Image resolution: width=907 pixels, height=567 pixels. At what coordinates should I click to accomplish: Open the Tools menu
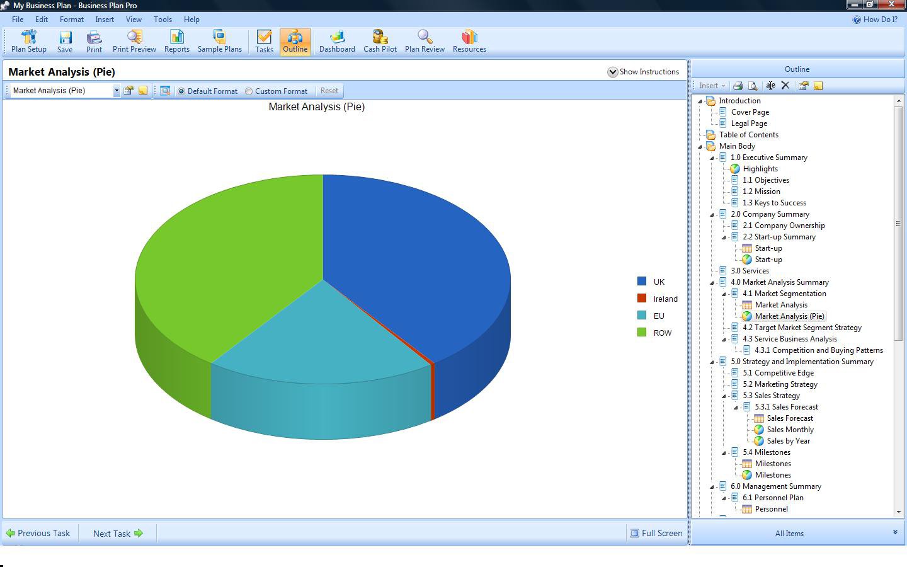pyautogui.click(x=163, y=20)
